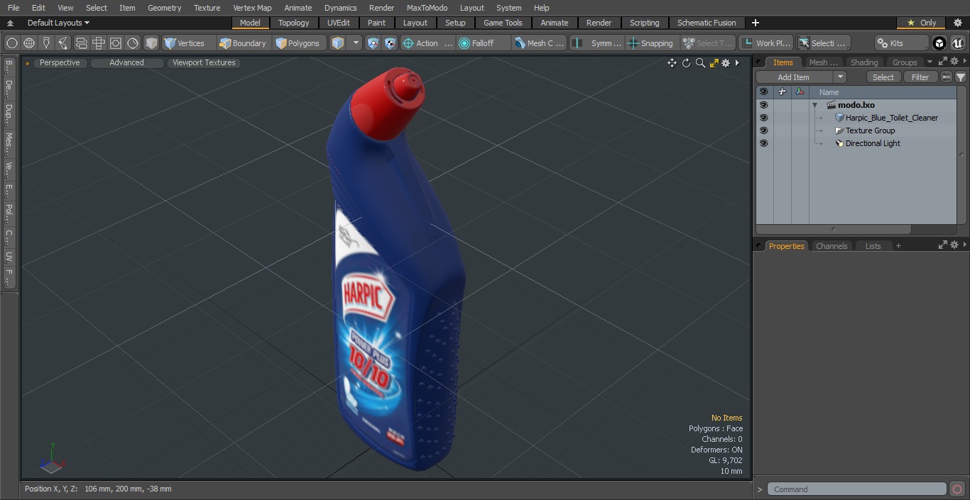Open the Default Layouts dropdown
970x500 pixels.
click(58, 23)
